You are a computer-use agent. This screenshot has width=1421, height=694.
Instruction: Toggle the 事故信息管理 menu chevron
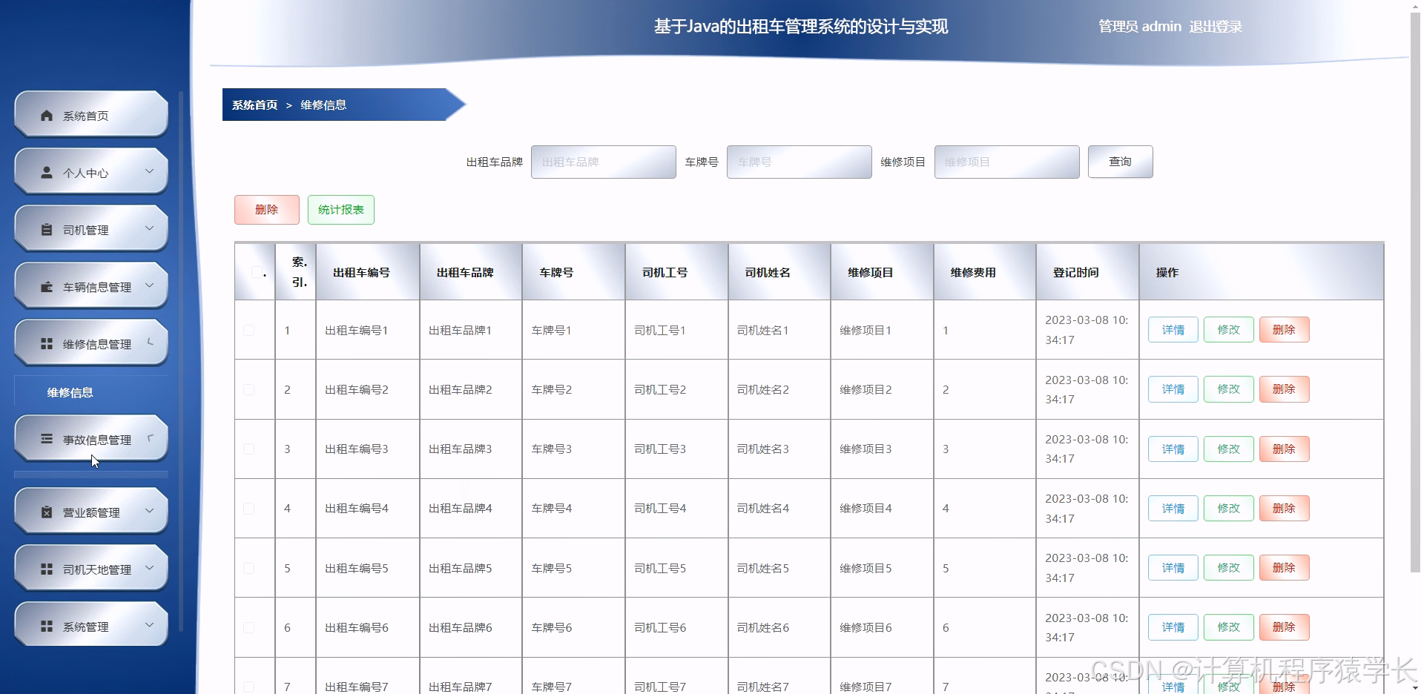point(150,437)
